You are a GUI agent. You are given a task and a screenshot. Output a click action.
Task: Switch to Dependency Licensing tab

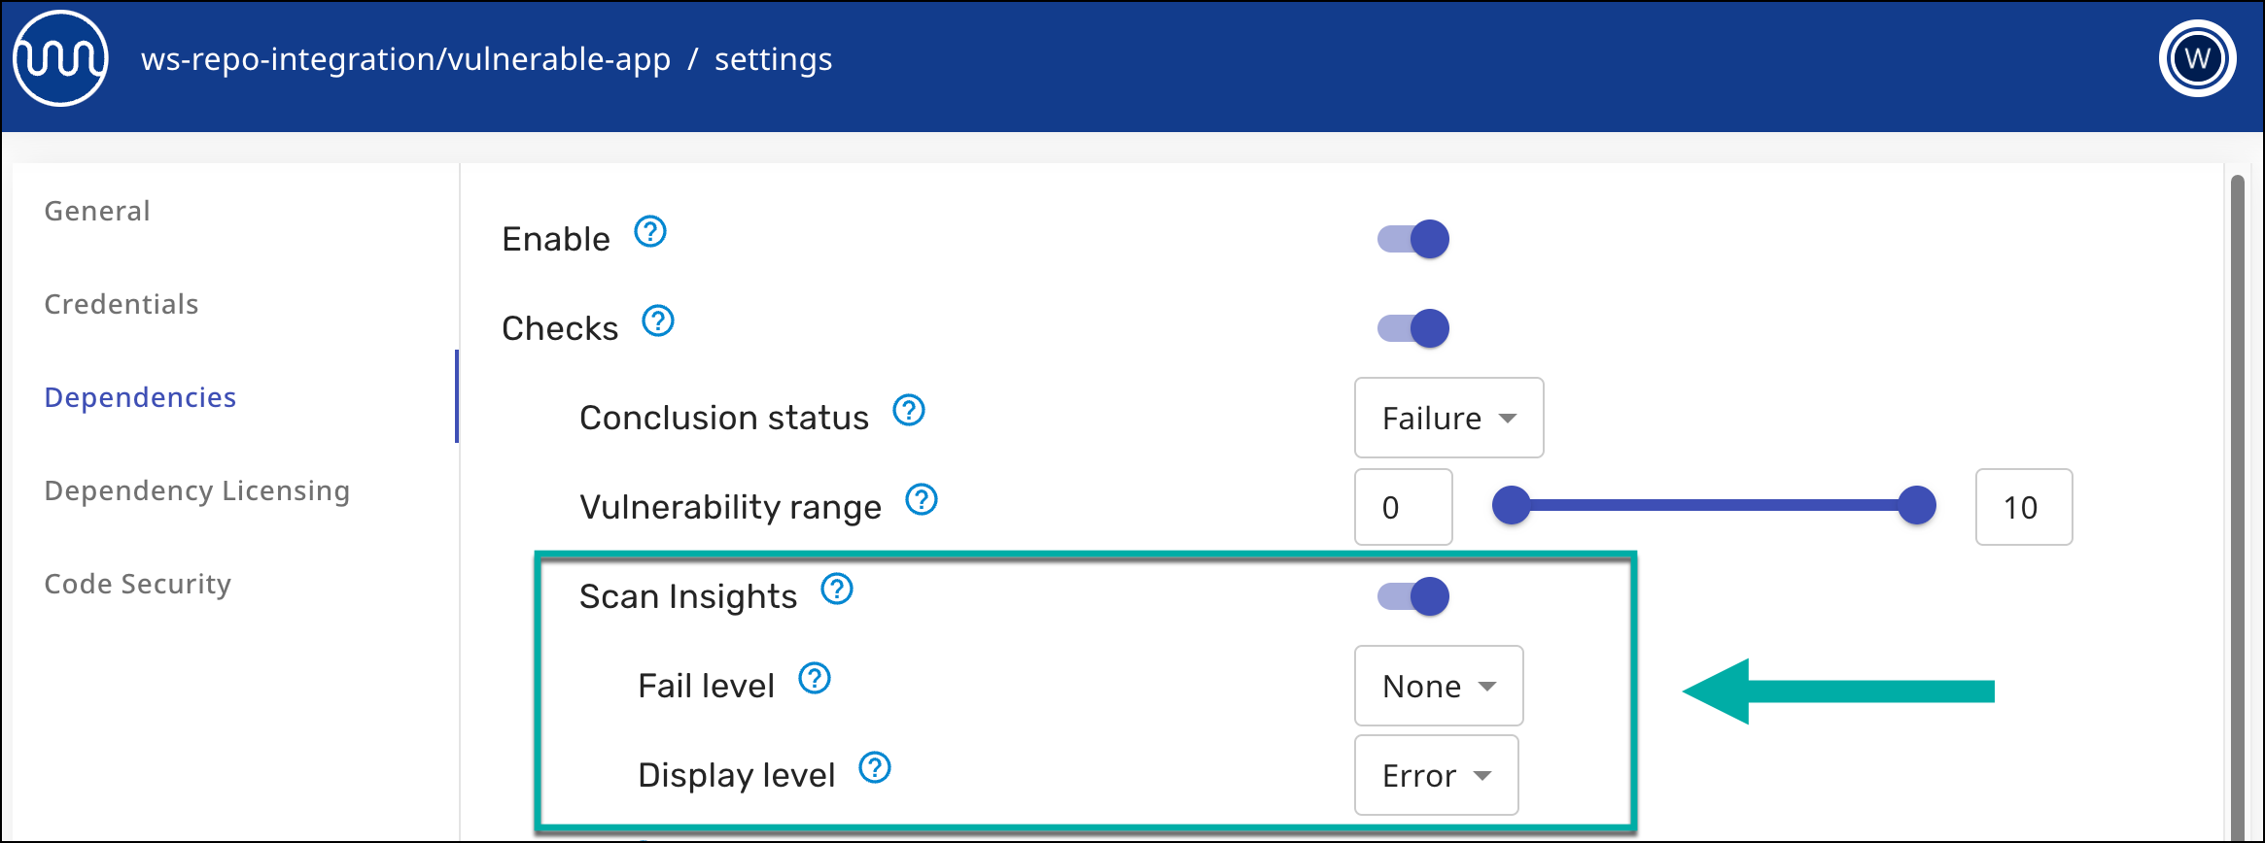tap(196, 490)
